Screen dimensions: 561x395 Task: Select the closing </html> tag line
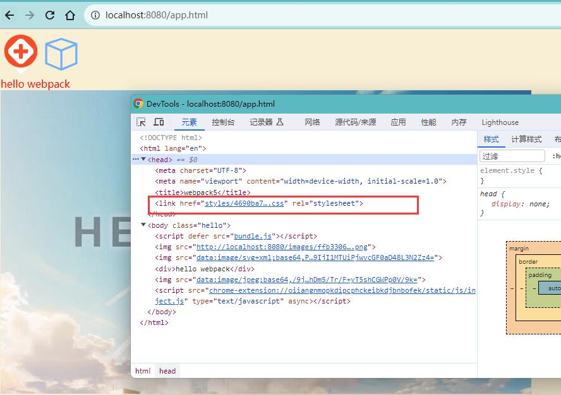tap(154, 323)
